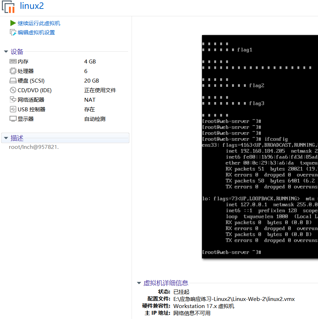Click the edit virtual machine settings icon
This screenshot has height=319, width=318.
pyautogui.click(x=13, y=32)
